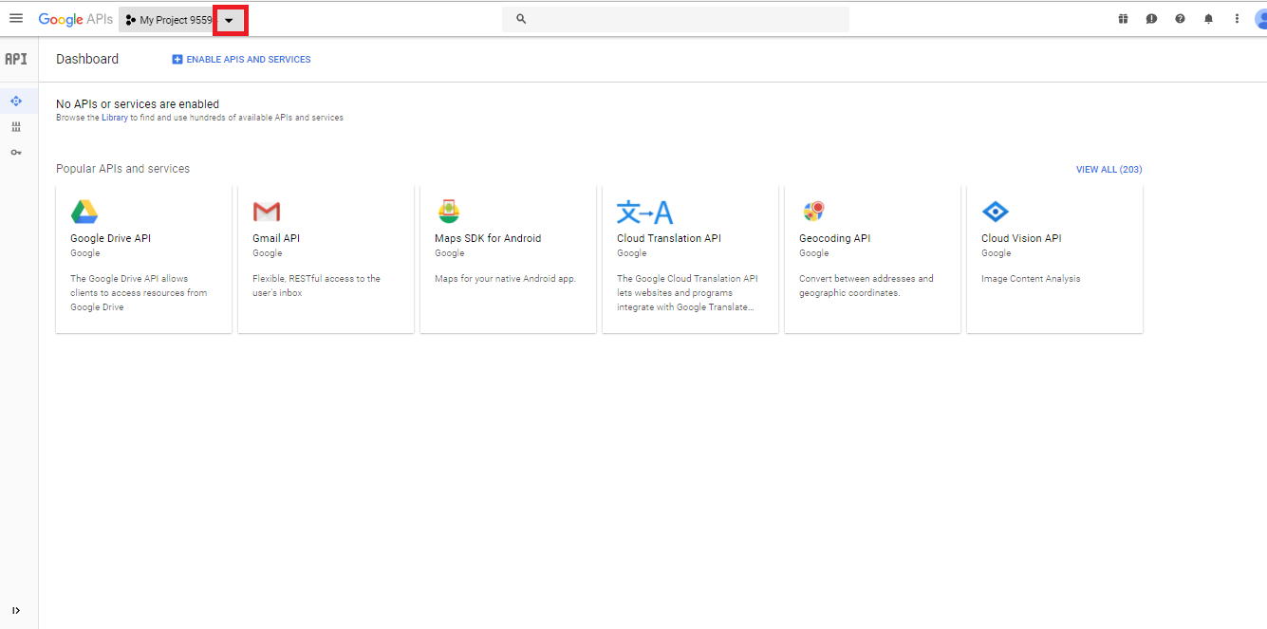The width and height of the screenshot is (1267, 629).
Task: Click the search magnifier icon
Action: pyautogui.click(x=521, y=19)
